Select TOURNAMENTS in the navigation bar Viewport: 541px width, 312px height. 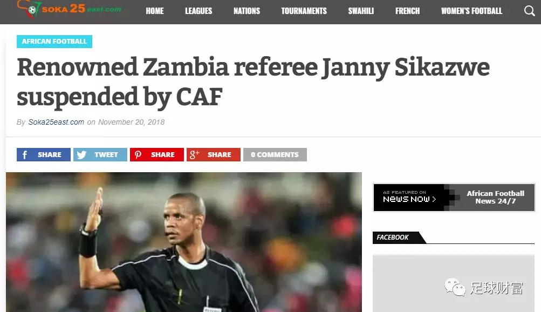pyautogui.click(x=304, y=11)
